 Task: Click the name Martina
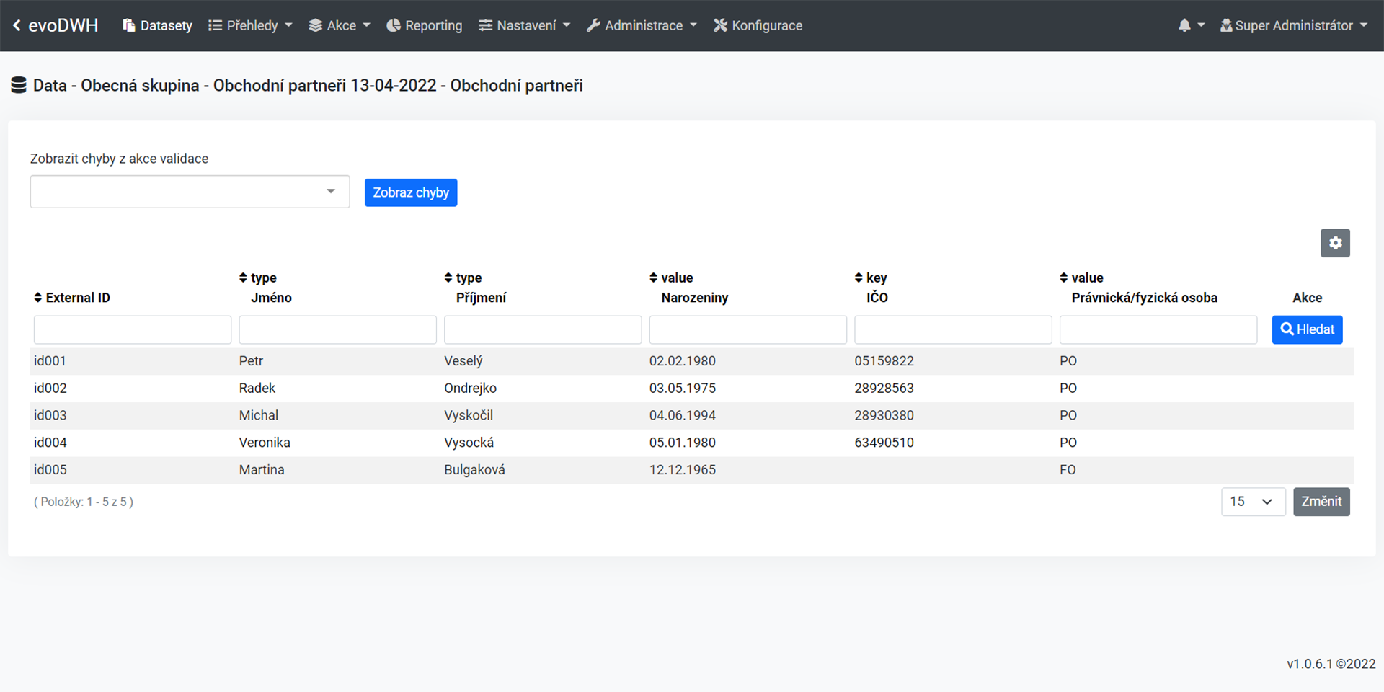pyautogui.click(x=262, y=470)
